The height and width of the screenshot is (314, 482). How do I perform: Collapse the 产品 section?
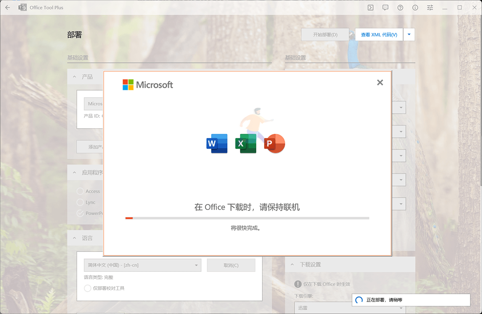point(74,77)
